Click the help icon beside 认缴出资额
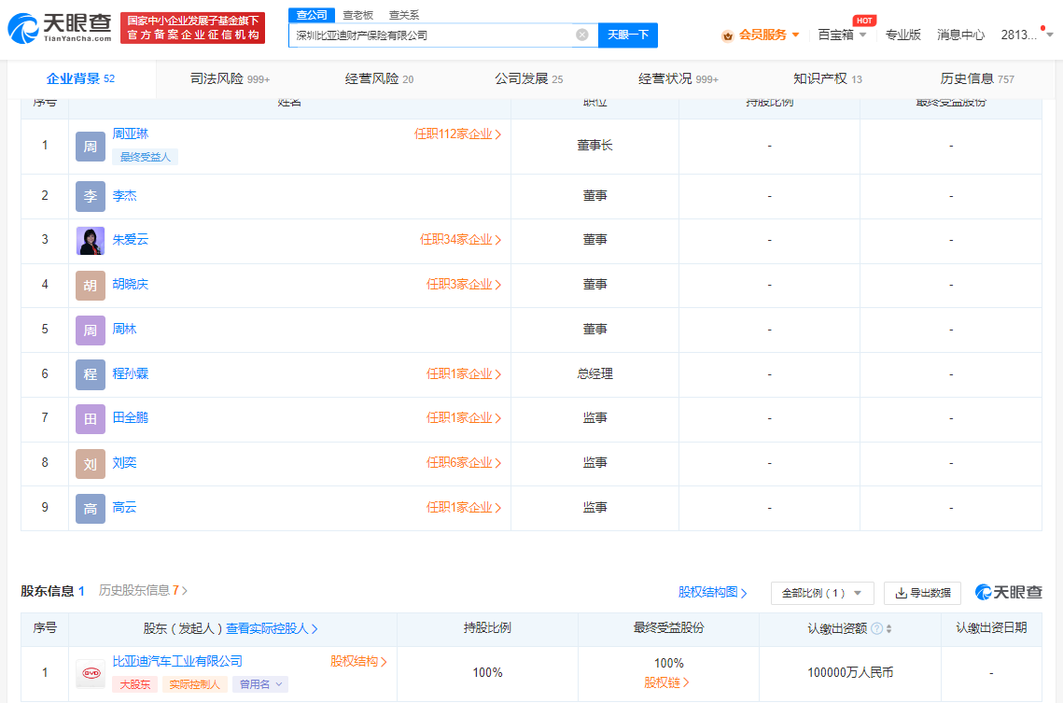The width and height of the screenshot is (1063, 703). pyautogui.click(x=876, y=628)
